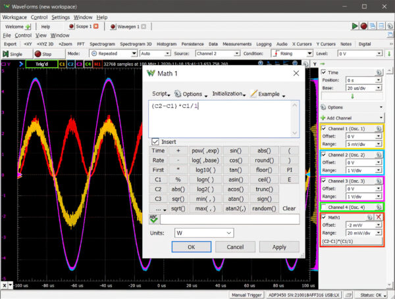Switch to the Wavegen 1 tab

[124, 26]
